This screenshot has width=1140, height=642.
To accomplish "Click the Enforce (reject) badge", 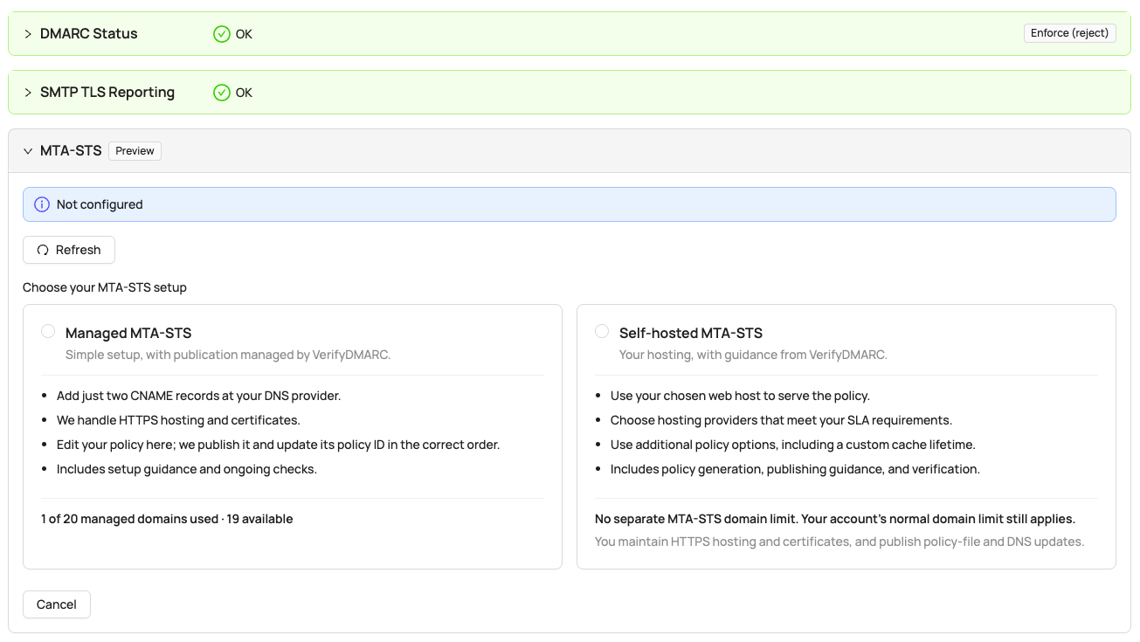I will 1069,33.
